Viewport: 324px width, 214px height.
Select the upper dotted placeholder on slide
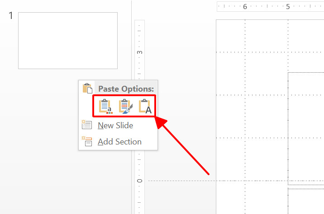(306, 129)
